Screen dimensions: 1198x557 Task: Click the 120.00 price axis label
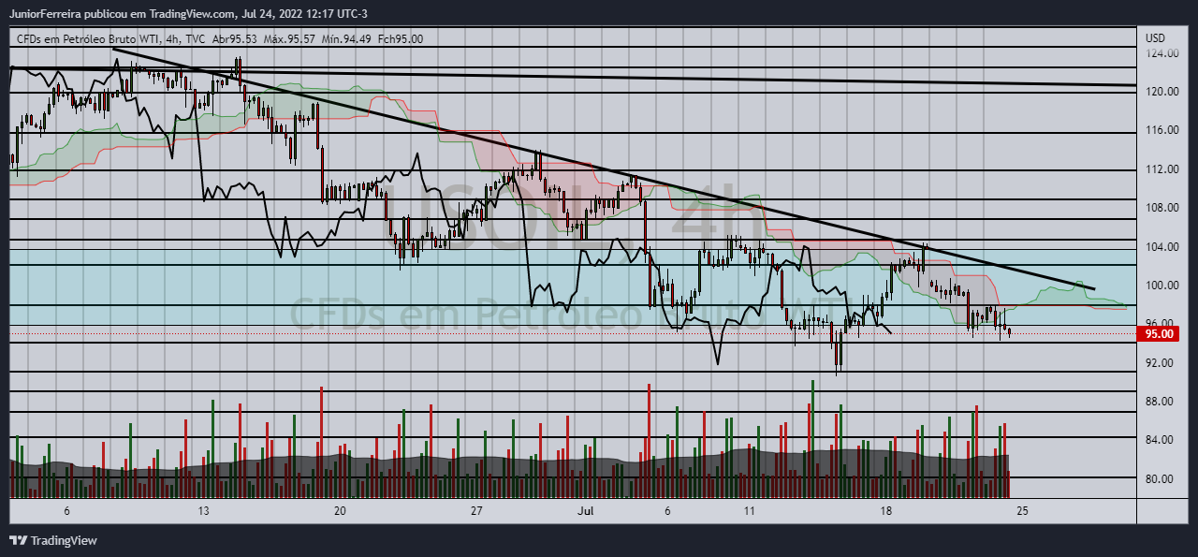pyautogui.click(x=1161, y=92)
